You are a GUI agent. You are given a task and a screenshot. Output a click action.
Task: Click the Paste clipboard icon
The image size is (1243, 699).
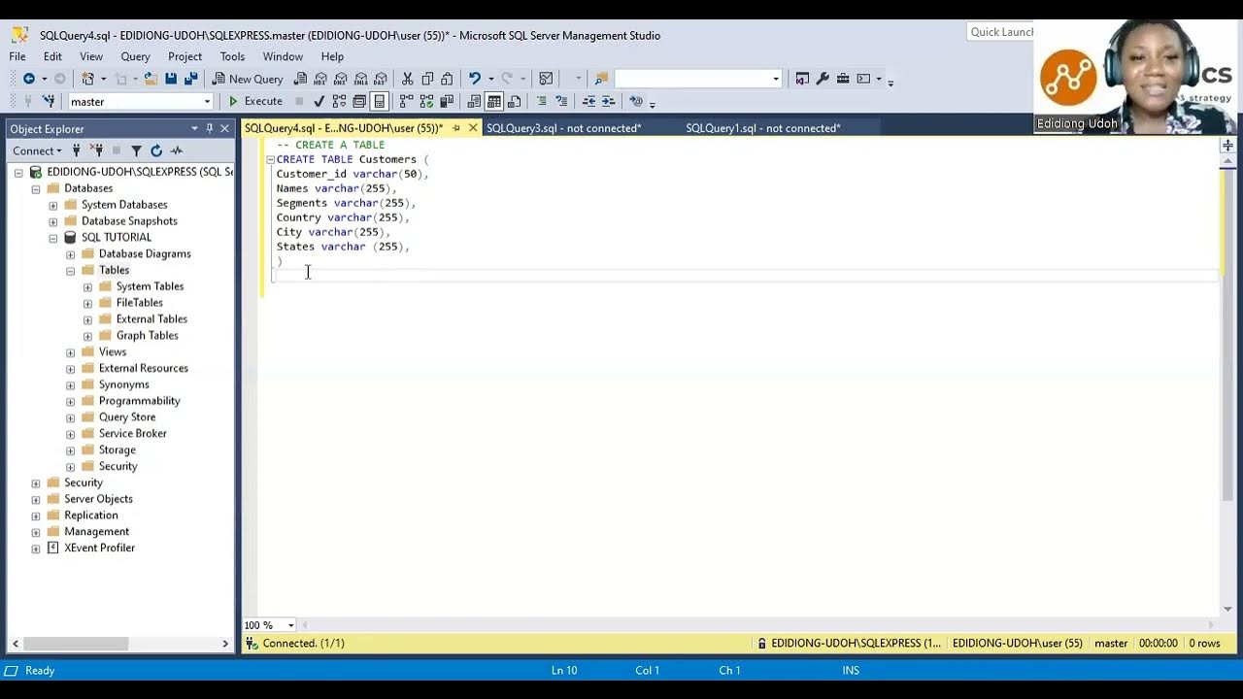[x=448, y=79]
